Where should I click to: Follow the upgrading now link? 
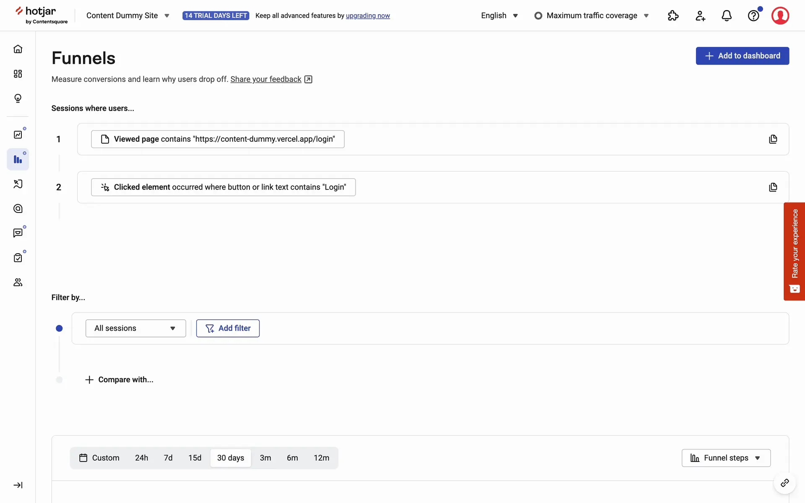coord(368,16)
